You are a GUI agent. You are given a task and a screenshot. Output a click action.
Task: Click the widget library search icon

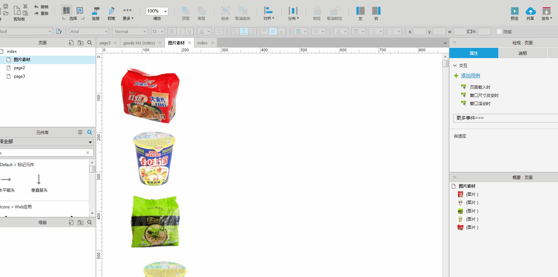click(90, 133)
